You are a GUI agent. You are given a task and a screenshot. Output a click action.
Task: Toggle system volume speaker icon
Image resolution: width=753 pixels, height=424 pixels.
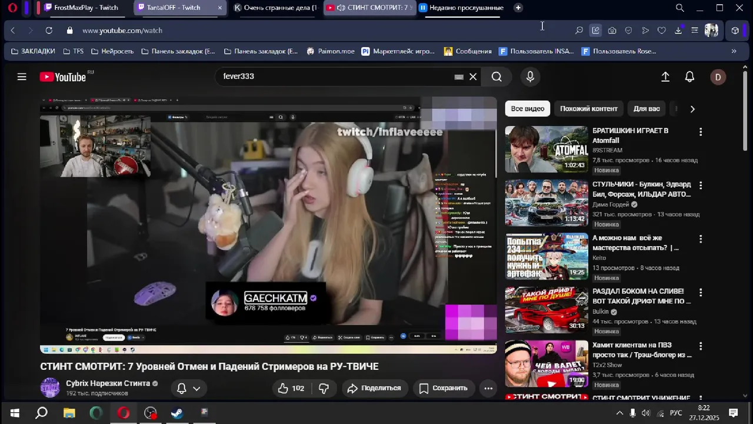click(646, 413)
